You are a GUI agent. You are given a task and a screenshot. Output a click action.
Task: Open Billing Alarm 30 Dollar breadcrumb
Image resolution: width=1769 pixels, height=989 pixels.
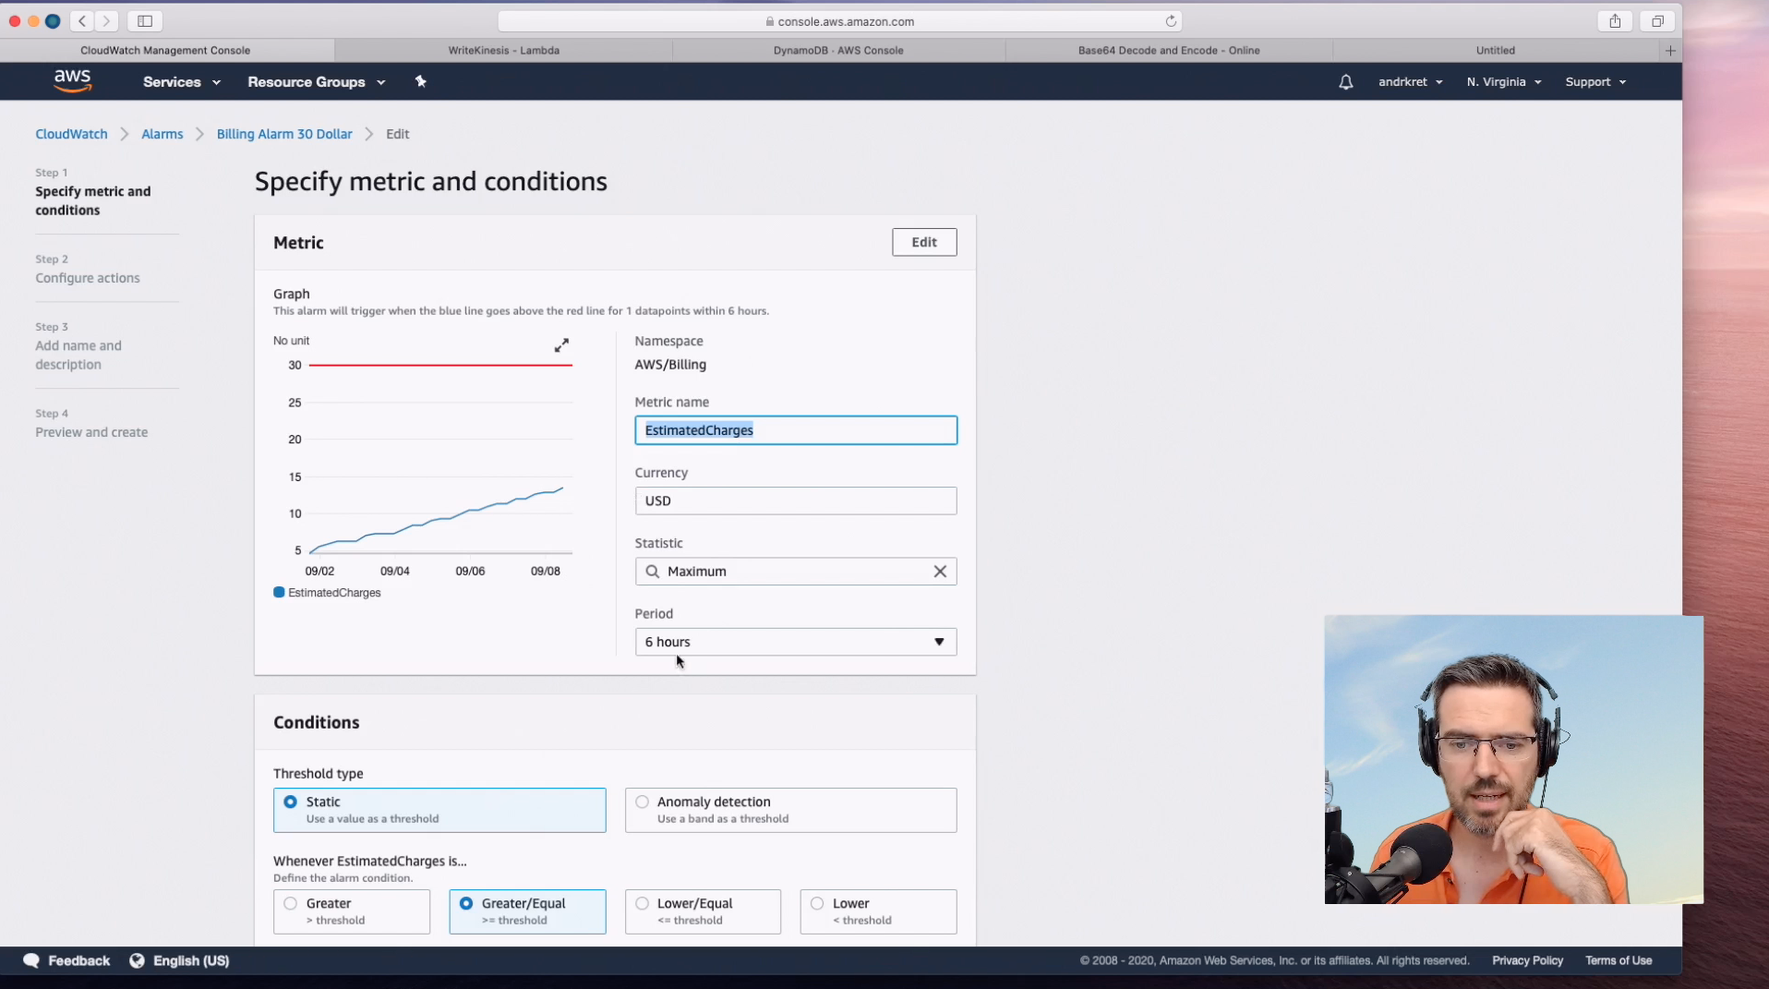(284, 134)
